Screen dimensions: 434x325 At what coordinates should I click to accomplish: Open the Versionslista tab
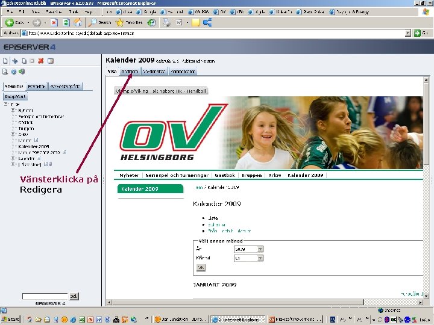tap(154, 71)
